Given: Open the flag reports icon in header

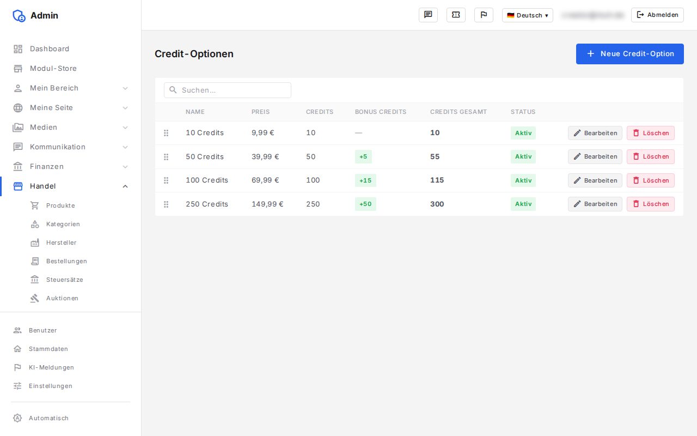Looking at the screenshot, I should 484,15.
